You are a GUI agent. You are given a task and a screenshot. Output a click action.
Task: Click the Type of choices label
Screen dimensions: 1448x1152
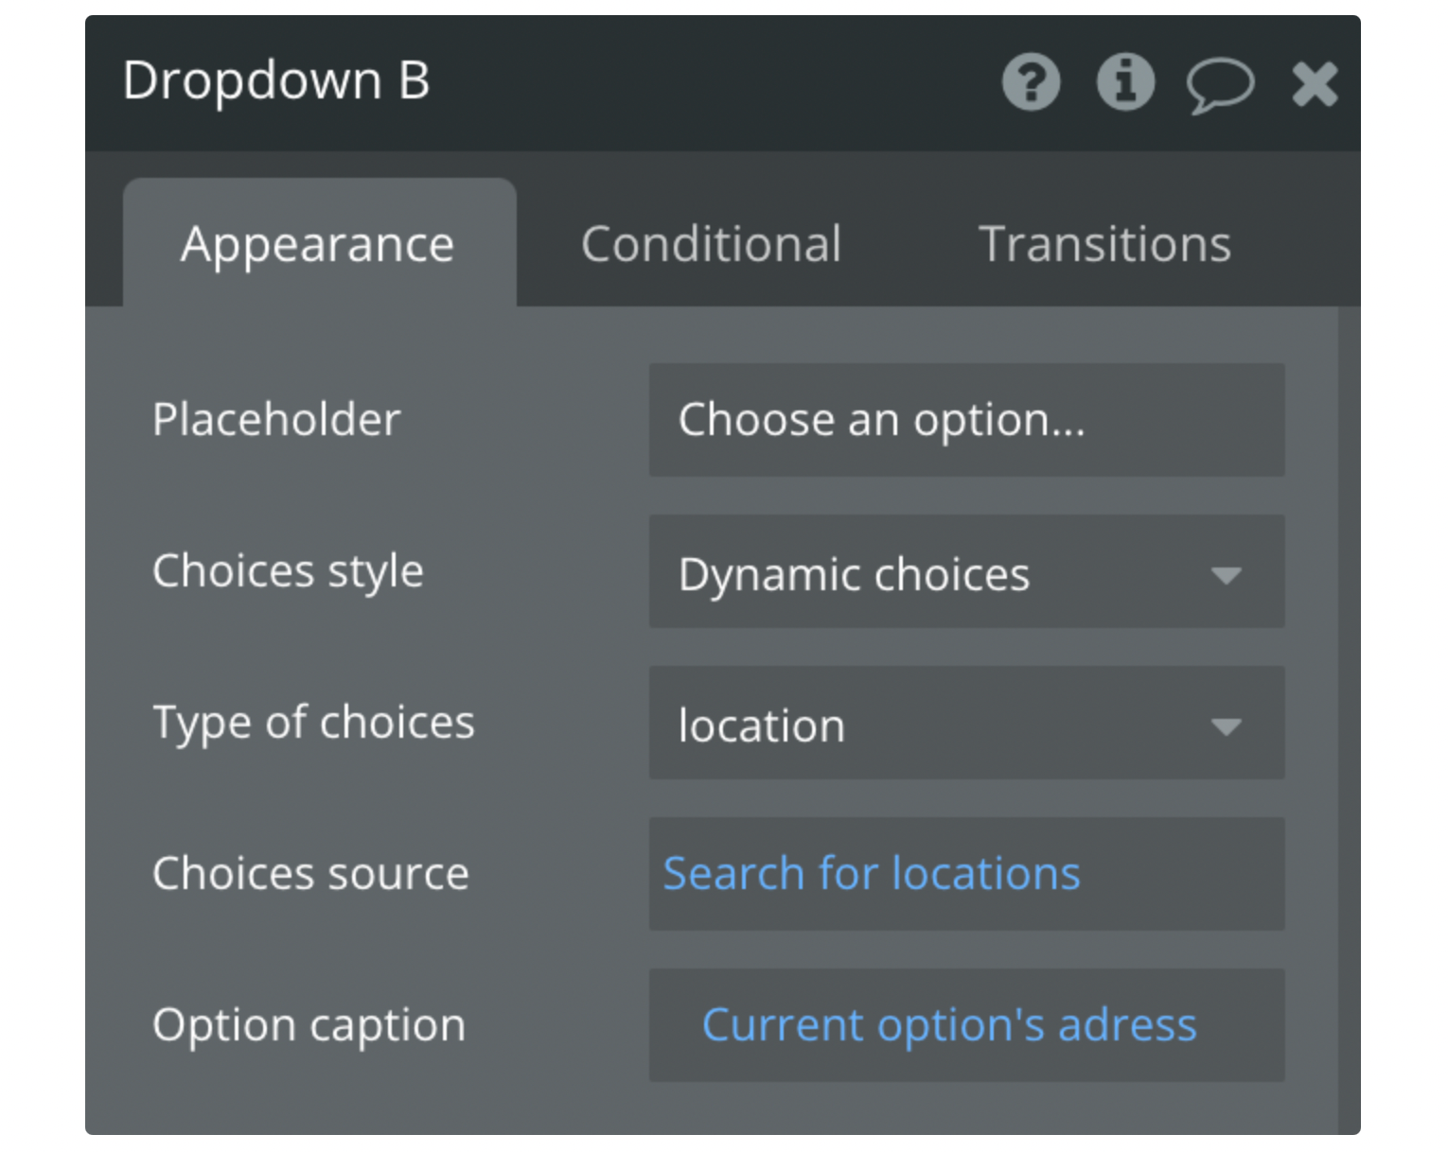tap(313, 723)
